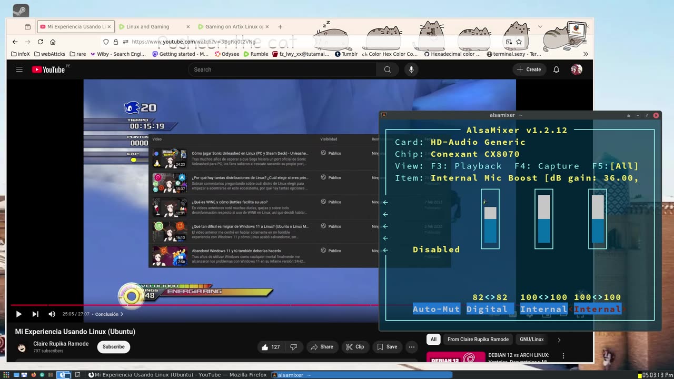This screenshot has height=379, width=674.
Task: Dislike the video
Action: [294, 347]
